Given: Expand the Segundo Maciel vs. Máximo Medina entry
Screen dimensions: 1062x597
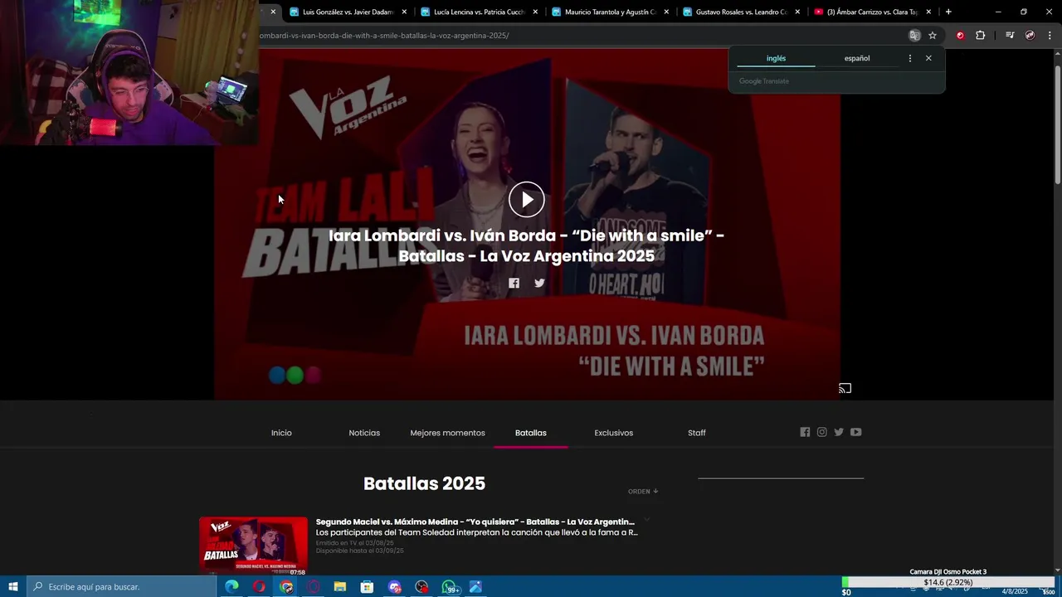Looking at the screenshot, I should coord(647,521).
